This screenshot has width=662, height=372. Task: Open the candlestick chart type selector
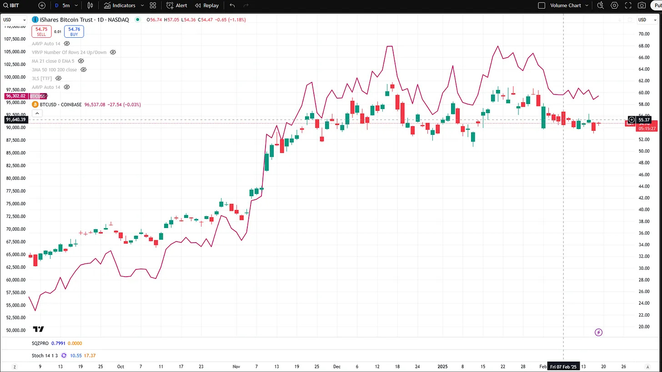point(90,5)
